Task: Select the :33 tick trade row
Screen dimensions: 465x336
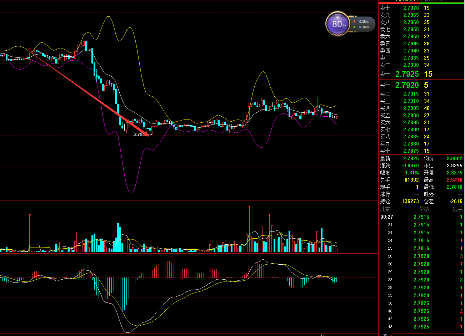Action: tap(421, 280)
